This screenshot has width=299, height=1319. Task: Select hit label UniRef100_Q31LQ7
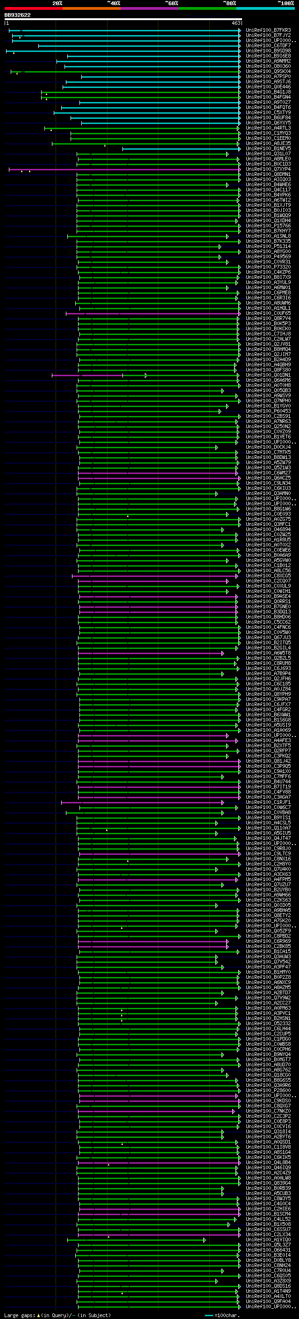pyautogui.click(x=268, y=153)
